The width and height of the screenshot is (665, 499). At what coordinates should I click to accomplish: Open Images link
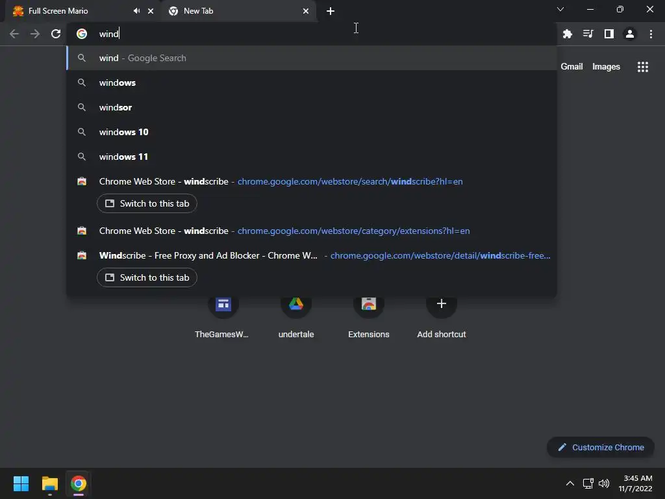[606, 67]
